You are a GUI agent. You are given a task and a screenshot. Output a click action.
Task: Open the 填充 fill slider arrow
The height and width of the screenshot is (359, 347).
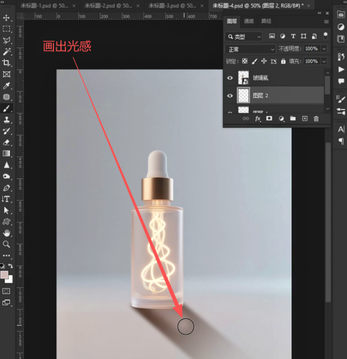click(x=324, y=61)
